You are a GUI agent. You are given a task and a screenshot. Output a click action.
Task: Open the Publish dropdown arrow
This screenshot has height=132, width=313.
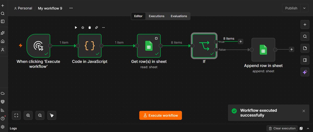[304, 8]
